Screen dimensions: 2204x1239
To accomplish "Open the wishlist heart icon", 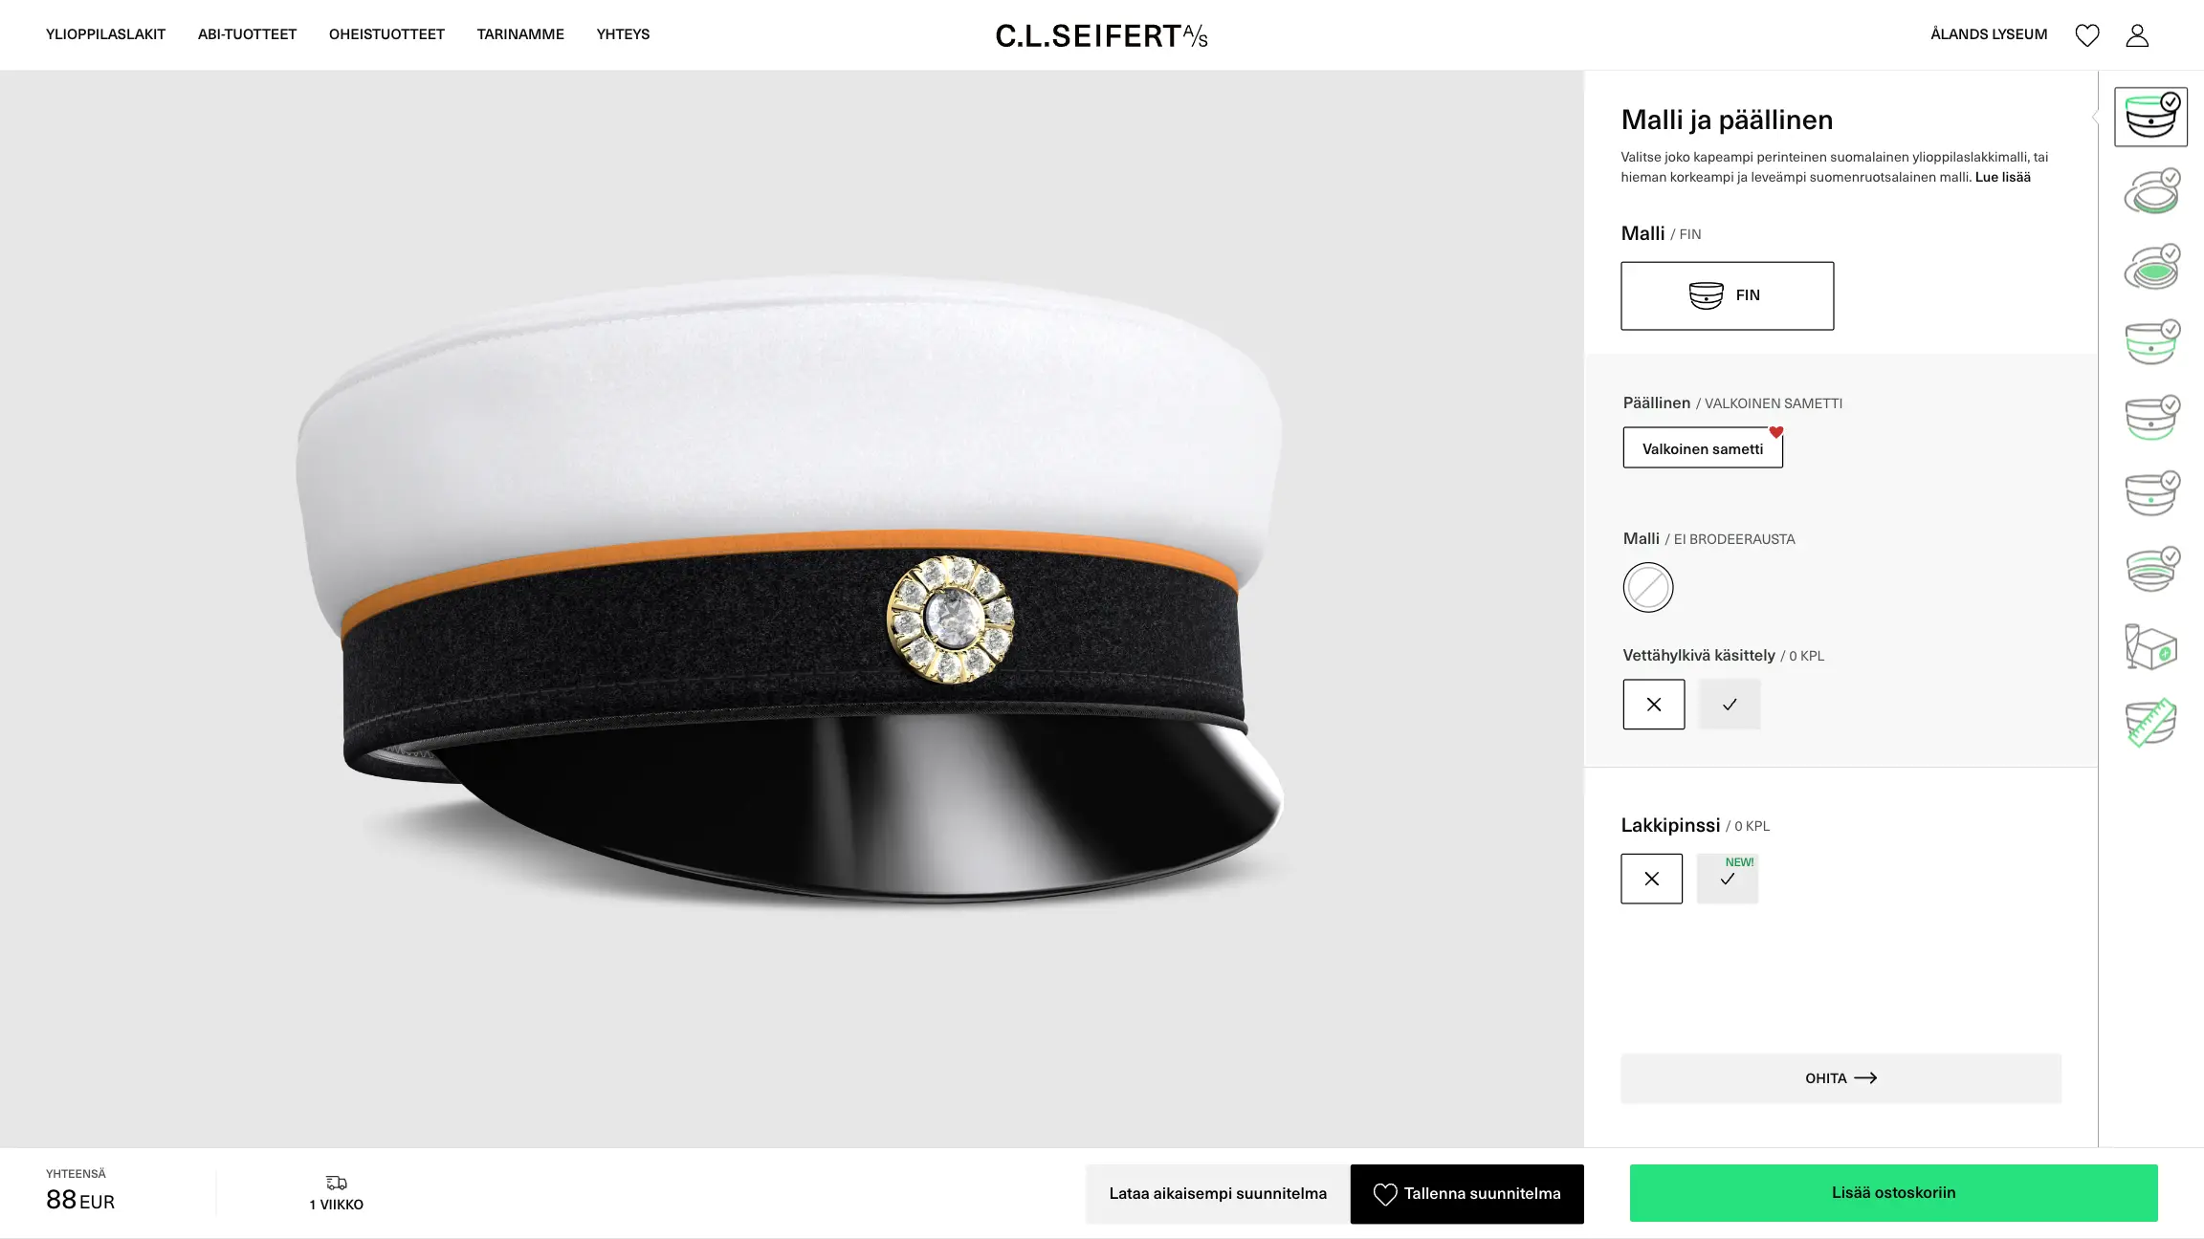I will point(2087,35).
